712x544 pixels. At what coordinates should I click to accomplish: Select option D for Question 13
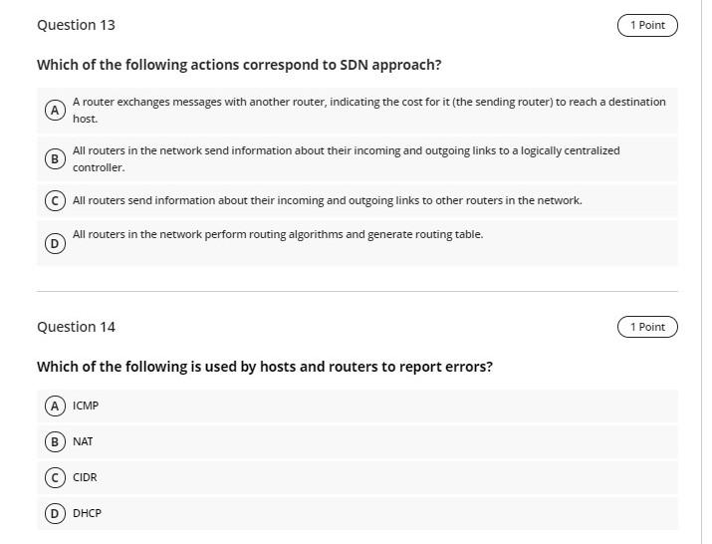coord(55,243)
